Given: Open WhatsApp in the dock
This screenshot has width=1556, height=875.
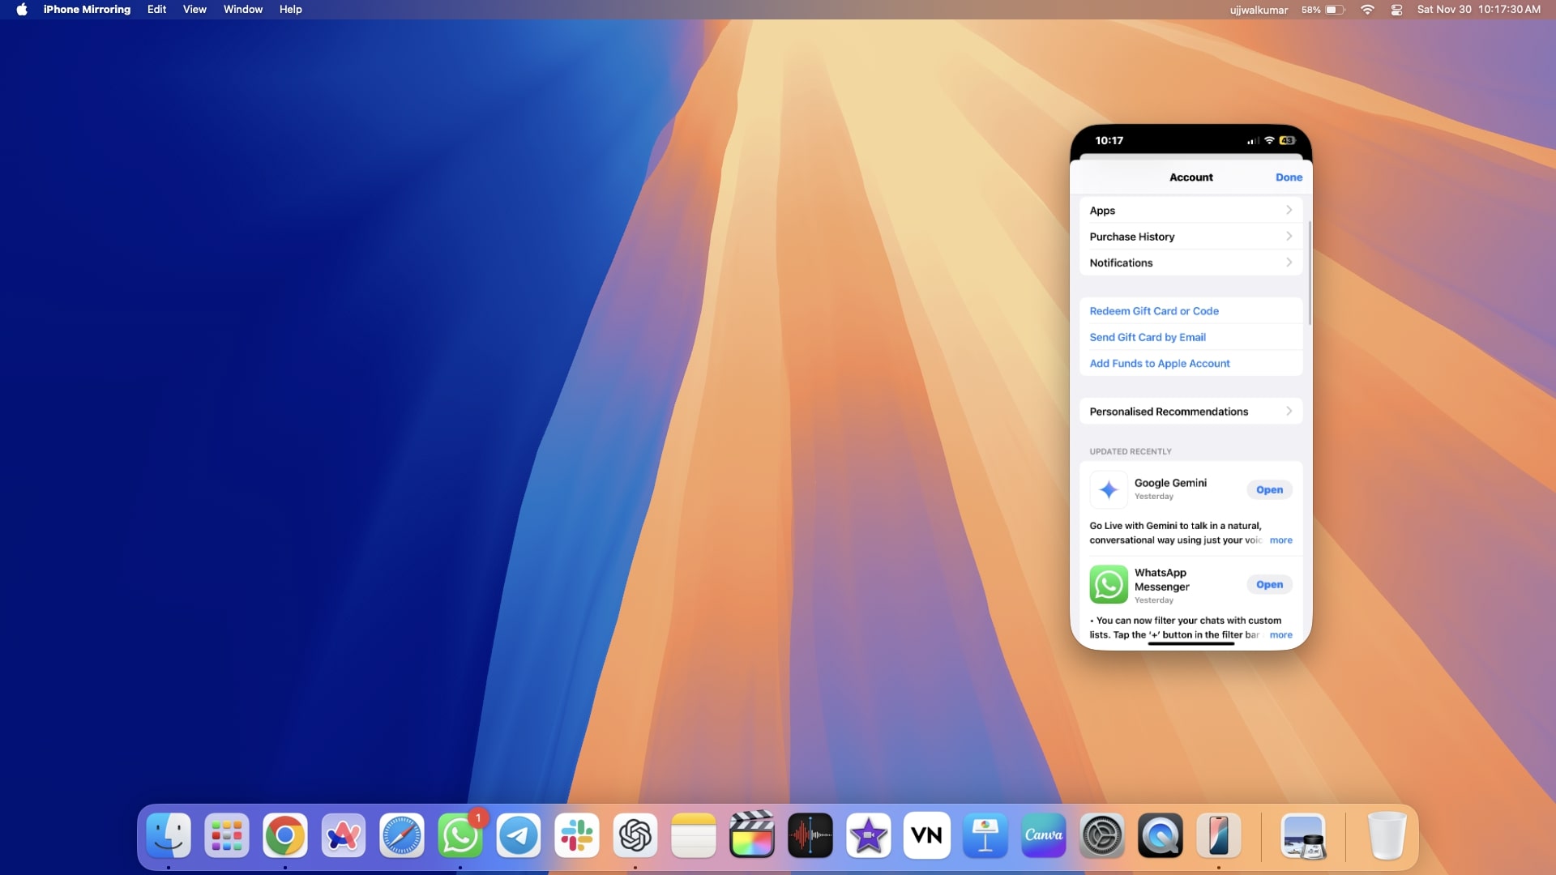Looking at the screenshot, I should [460, 835].
